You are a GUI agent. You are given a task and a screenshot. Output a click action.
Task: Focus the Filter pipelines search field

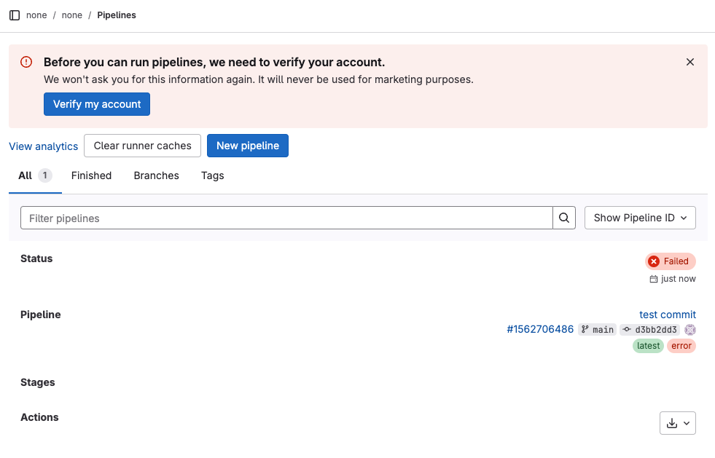click(x=286, y=218)
